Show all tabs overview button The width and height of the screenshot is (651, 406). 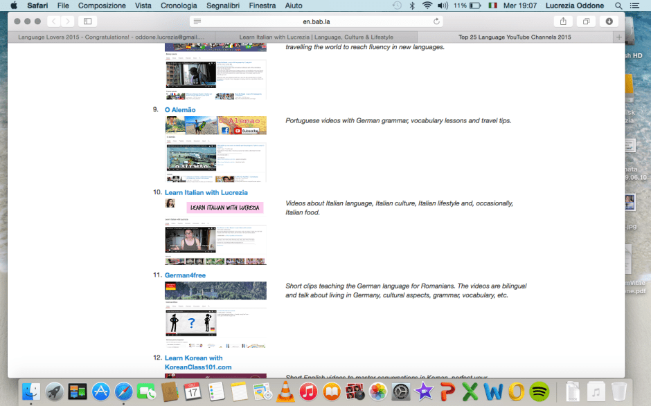pyautogui.click(x=586, y=21)
